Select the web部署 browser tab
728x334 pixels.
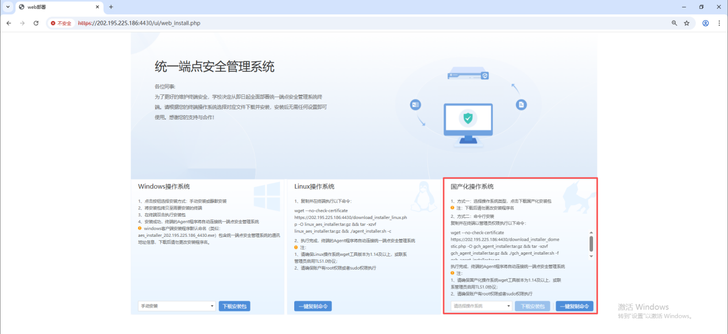[x=55, y=7]
